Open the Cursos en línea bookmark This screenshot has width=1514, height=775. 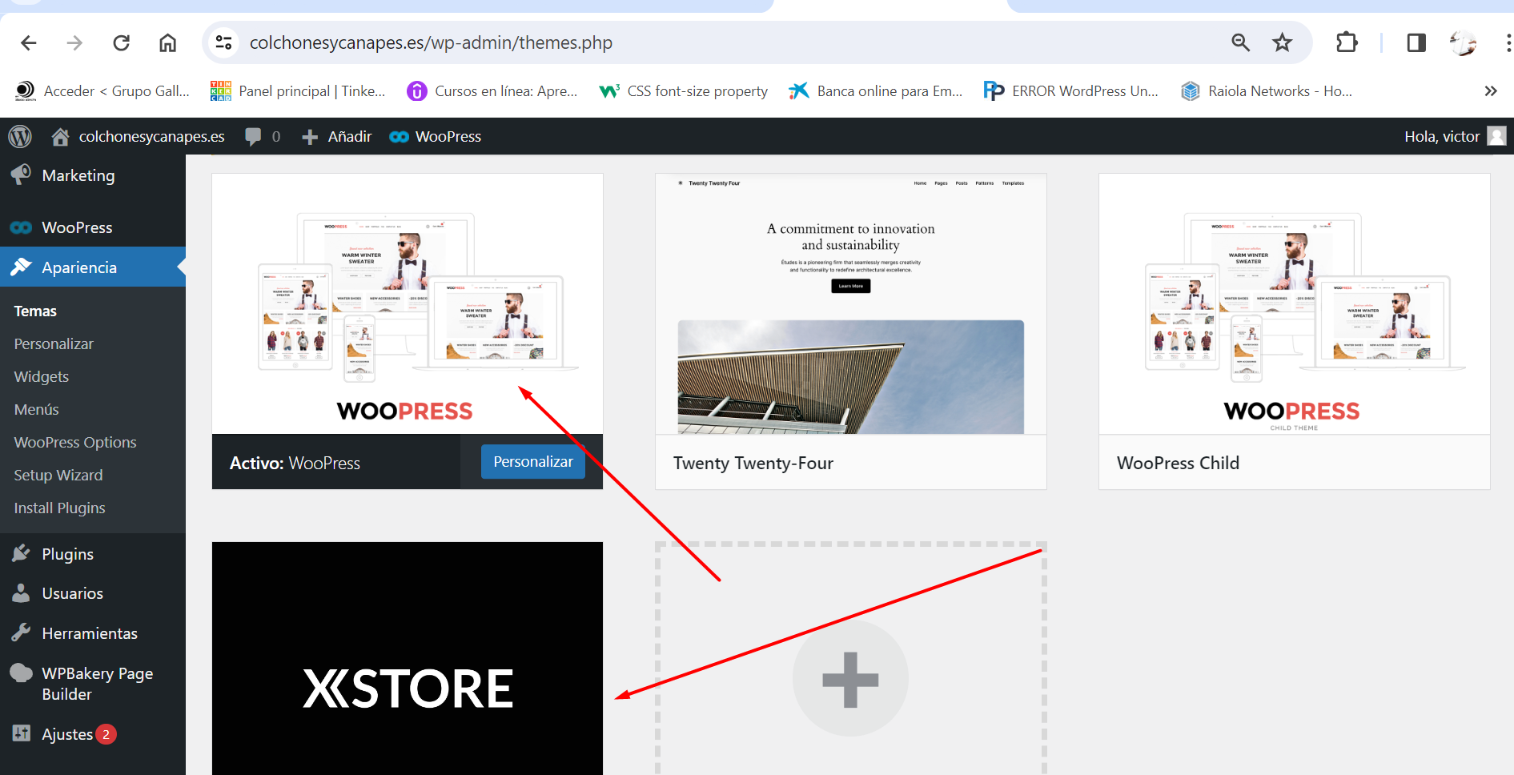(492, 91)
